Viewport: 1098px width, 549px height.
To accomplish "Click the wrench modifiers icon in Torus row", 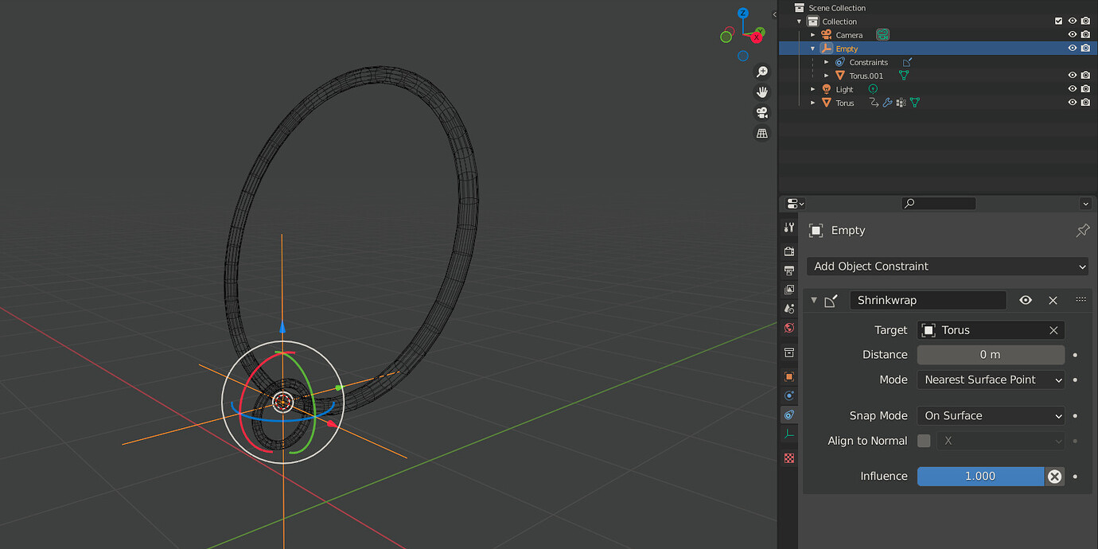I will [887, 103].
